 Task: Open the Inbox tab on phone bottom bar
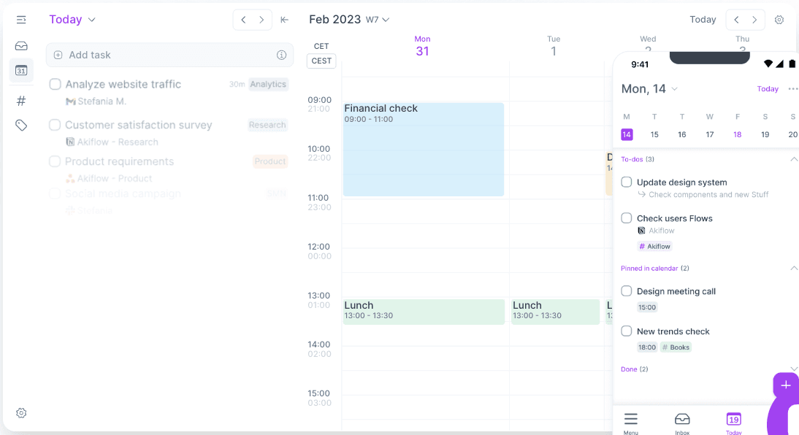click(682, 424)
